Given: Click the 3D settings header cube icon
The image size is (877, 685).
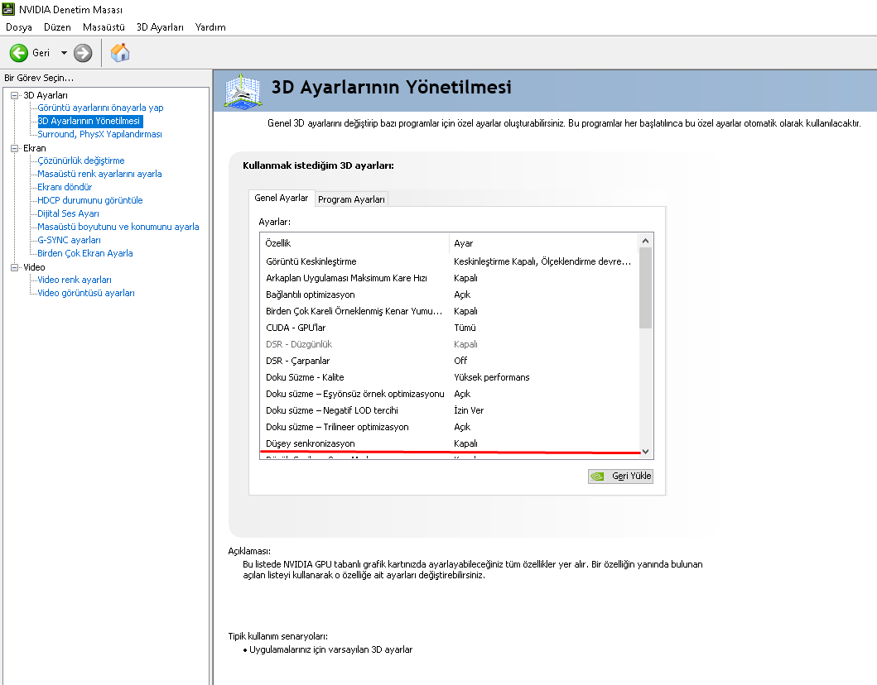Looking at the screenshot, I should pos(242,90).
